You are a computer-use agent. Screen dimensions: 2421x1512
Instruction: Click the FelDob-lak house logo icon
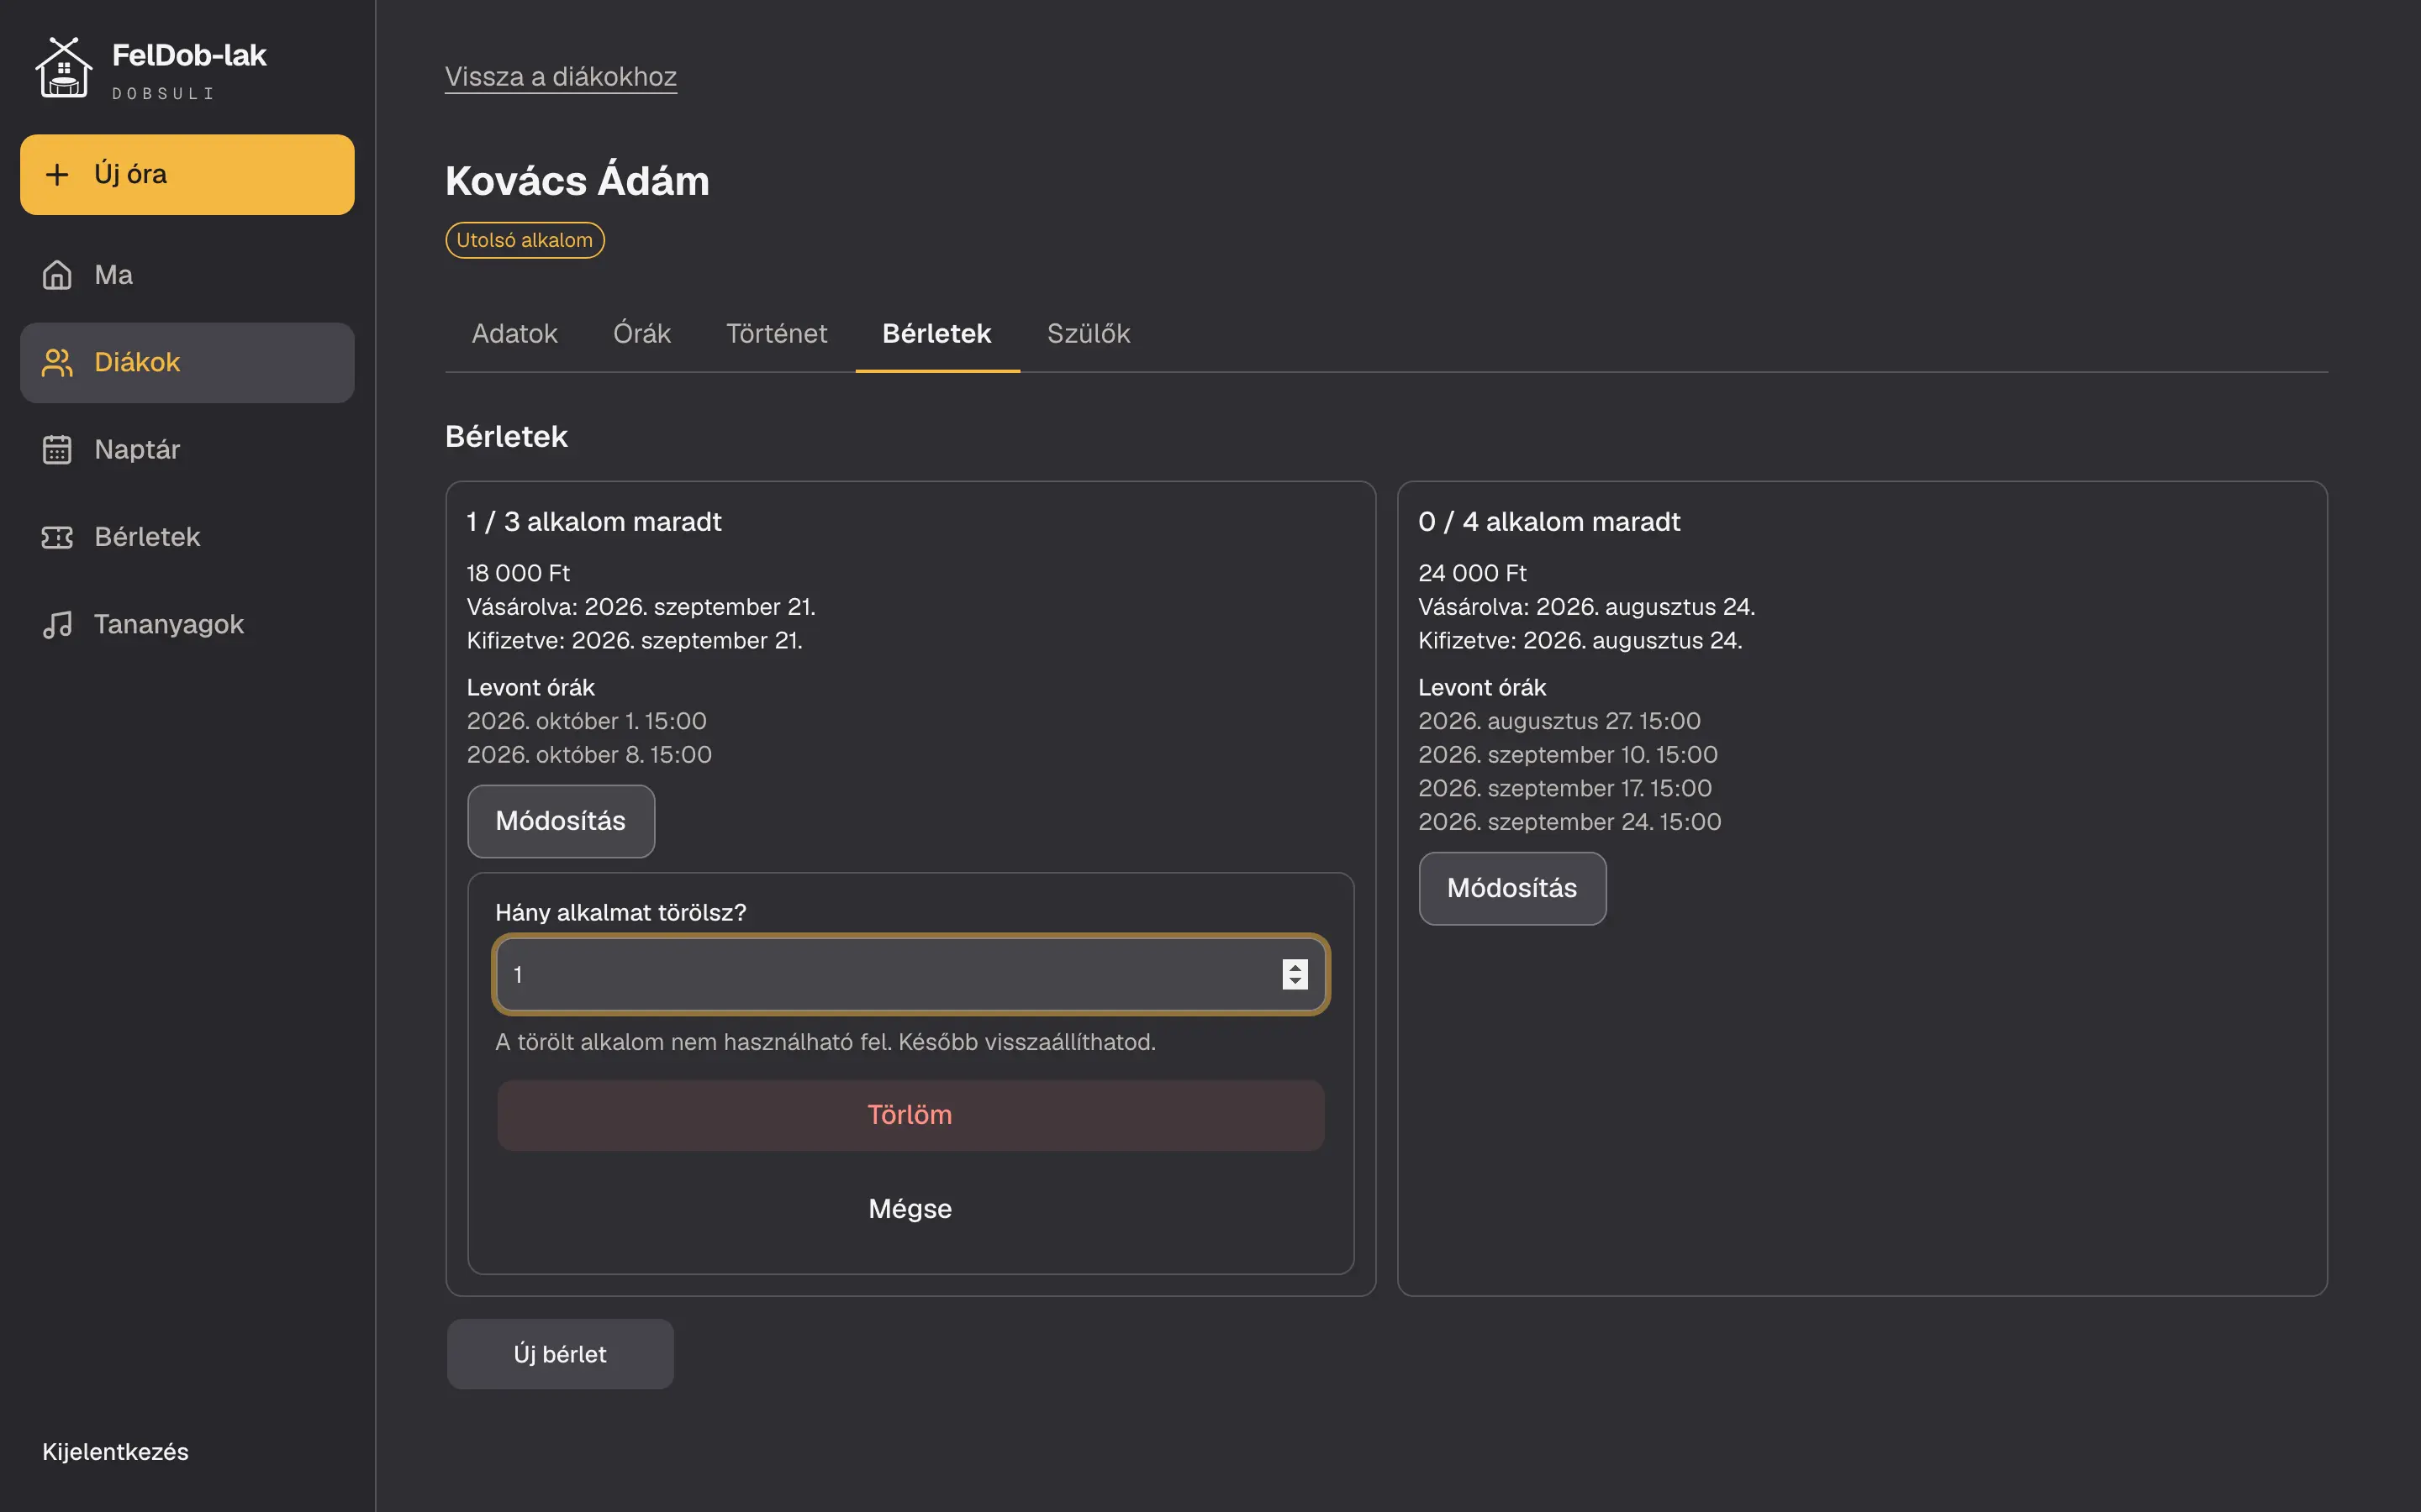tap(64, 68)
